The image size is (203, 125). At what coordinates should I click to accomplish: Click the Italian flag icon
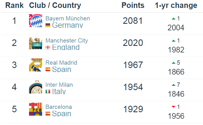48,92
